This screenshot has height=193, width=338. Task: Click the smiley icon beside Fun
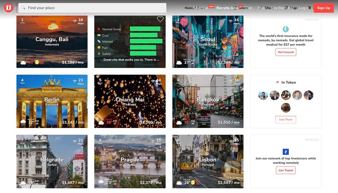tap(99, 47)
